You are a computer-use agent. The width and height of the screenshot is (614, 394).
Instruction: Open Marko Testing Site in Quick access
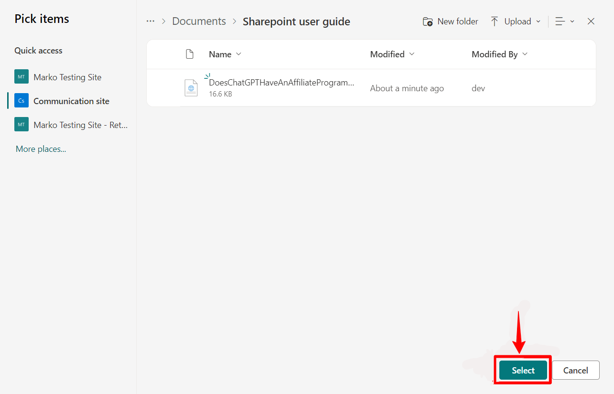(x=67, y=77)
